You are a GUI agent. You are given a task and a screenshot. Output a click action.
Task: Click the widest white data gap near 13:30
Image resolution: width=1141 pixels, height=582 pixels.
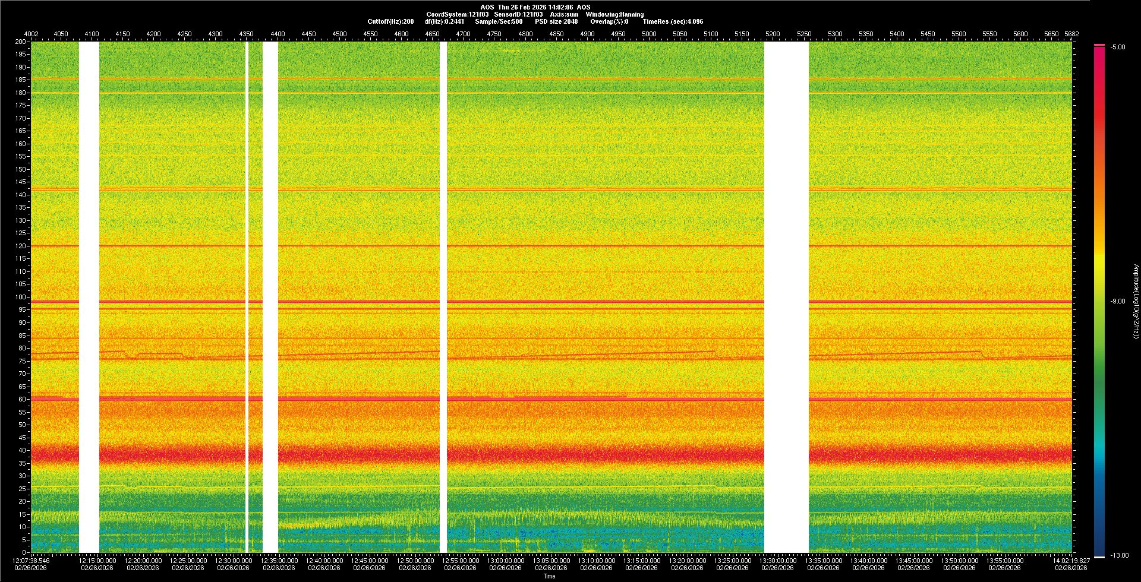(786, 297)
